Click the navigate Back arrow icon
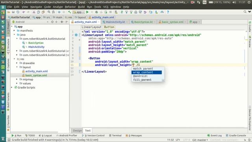 (x=59, y=12)
